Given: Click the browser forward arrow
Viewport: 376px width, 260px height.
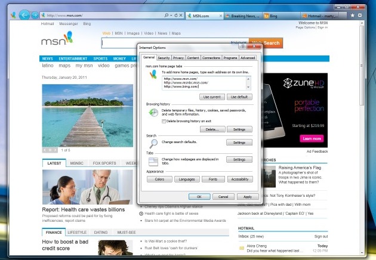Looking at the screenshot, I should pyautogui.click(x=35, y=16).
